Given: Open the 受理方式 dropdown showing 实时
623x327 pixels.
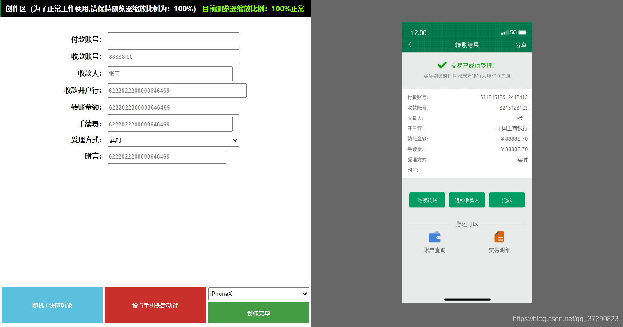Looking at the screenshot, I should [x=174, y=140].
